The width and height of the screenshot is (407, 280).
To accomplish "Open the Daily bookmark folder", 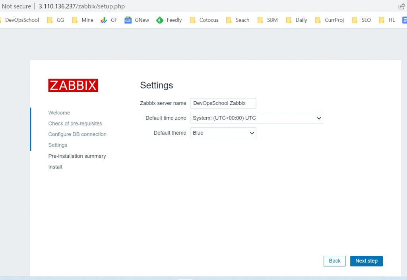I will pyautogui.click(x=297, y=20).
